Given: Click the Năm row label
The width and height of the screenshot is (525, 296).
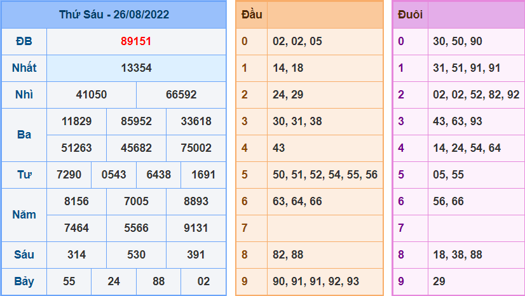Looking at the screenshot, I should [x=24, y=215].
